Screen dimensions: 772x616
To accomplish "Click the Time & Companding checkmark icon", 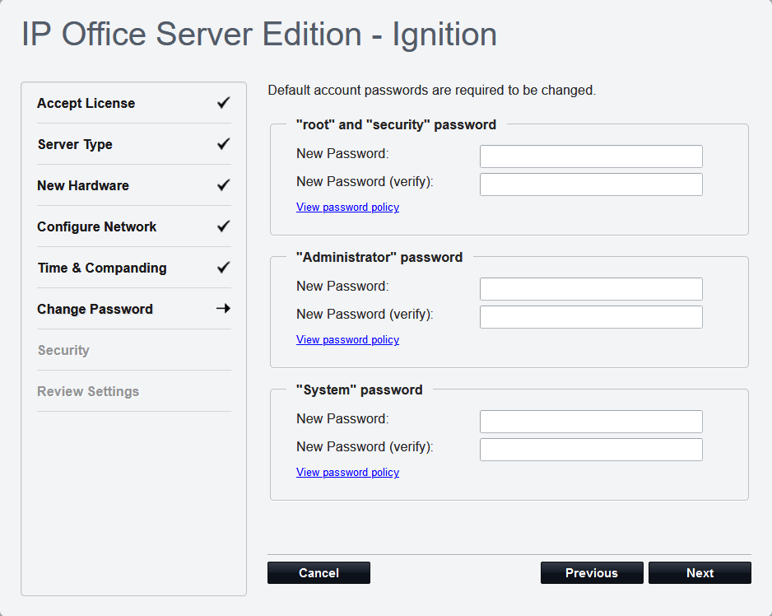I will [224, 267].
